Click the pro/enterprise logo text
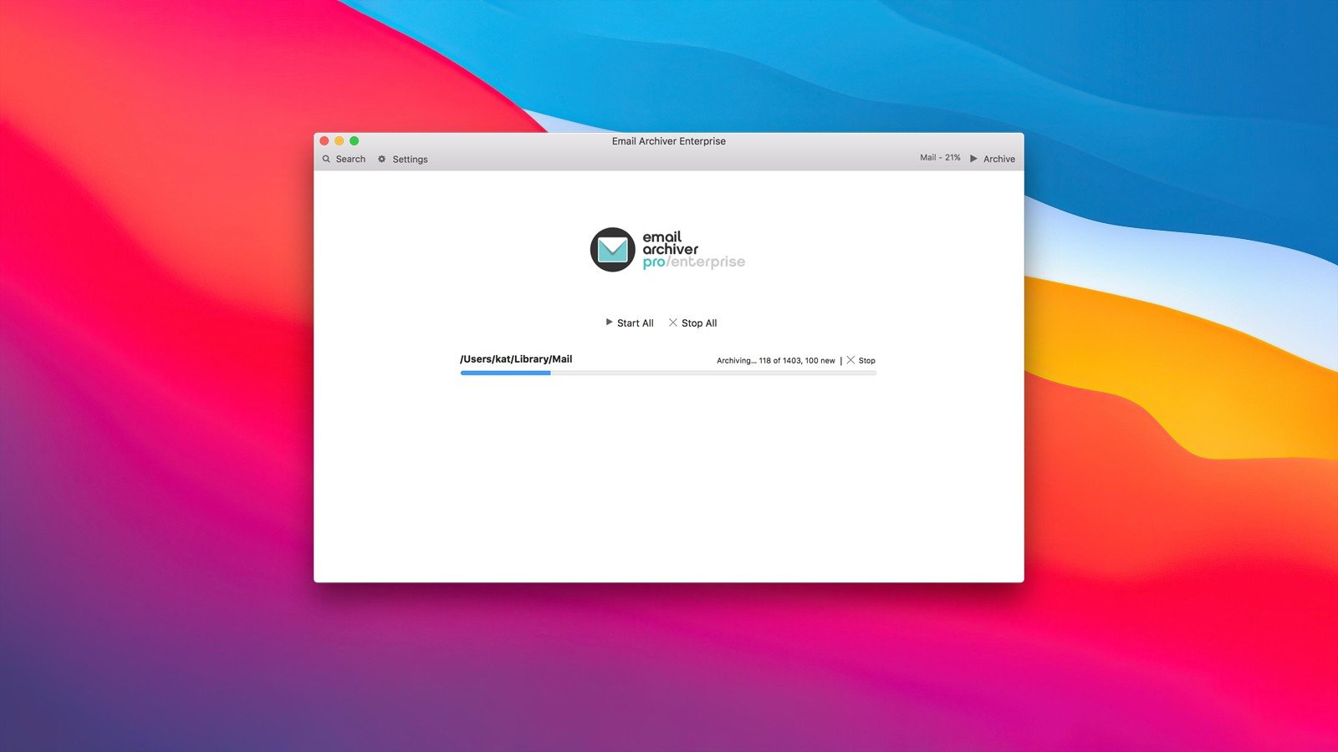The width and height of the screenshot is (1338, 752). click(x=693, y=262)
